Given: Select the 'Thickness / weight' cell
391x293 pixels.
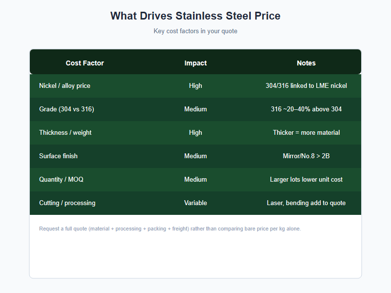Looking at the screenshot, I should click(x=65, y=132).
